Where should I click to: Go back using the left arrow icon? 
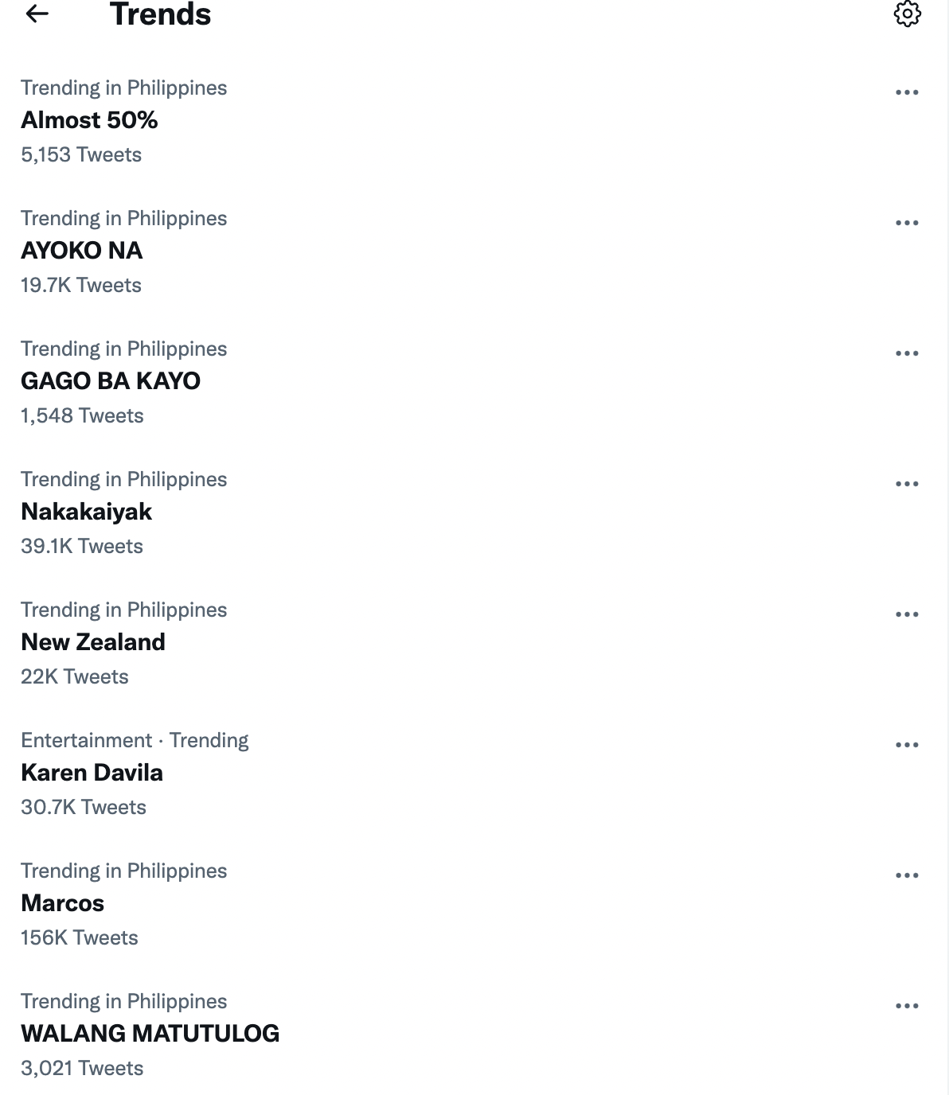pyautogui.click(x=37, y=14)
